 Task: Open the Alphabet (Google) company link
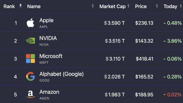pyautogui.click(x=62, y=74)
